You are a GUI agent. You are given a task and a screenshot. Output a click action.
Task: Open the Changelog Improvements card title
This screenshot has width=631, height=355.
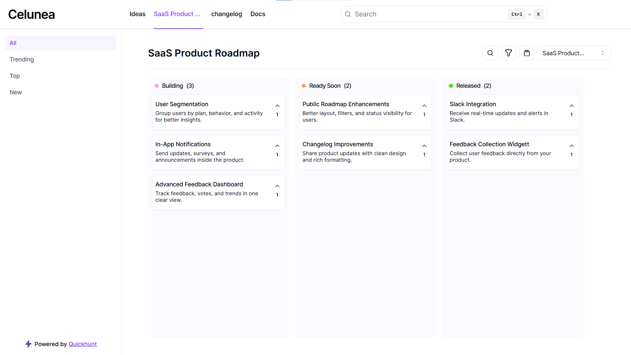pyautogui.click(x=338, y=144)
